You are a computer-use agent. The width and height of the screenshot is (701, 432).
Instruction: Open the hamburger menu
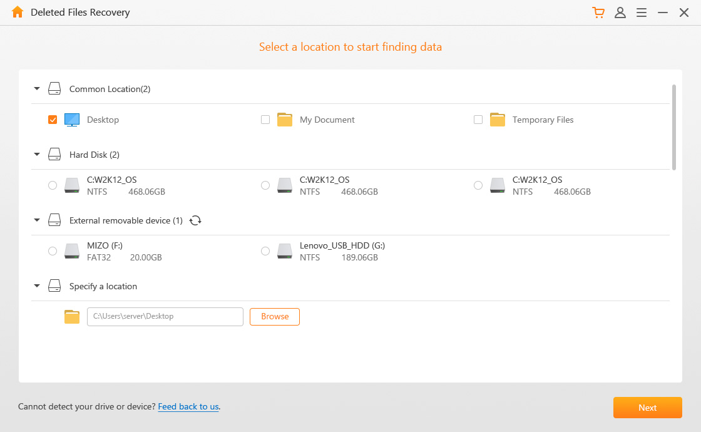(x=642, y=13)
